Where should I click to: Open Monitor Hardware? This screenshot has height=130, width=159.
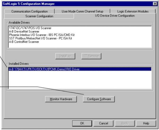(x=61, y=99)
